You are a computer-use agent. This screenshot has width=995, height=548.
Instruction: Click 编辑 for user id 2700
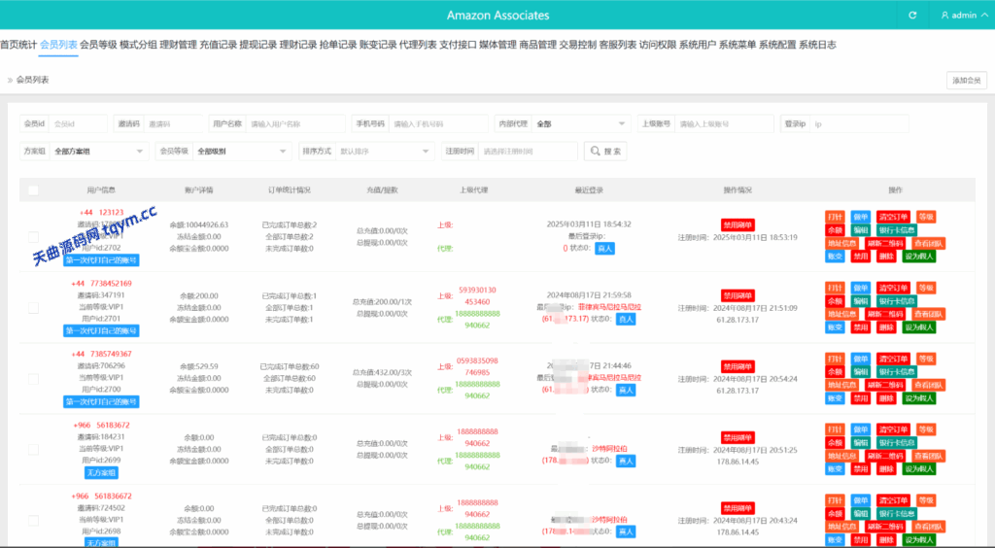861,372
